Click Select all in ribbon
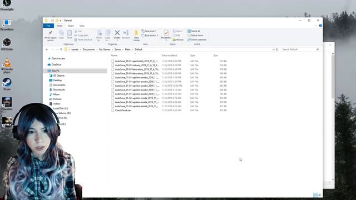 [x=194, y=31]
